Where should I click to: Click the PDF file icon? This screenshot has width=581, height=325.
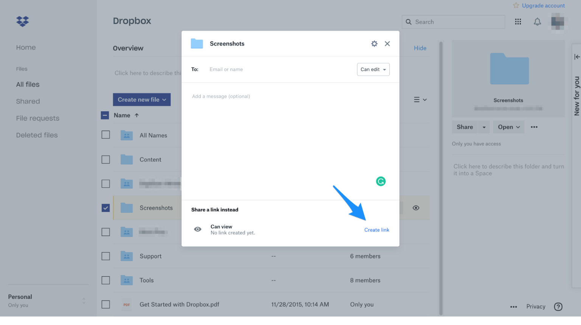(127, 305)
